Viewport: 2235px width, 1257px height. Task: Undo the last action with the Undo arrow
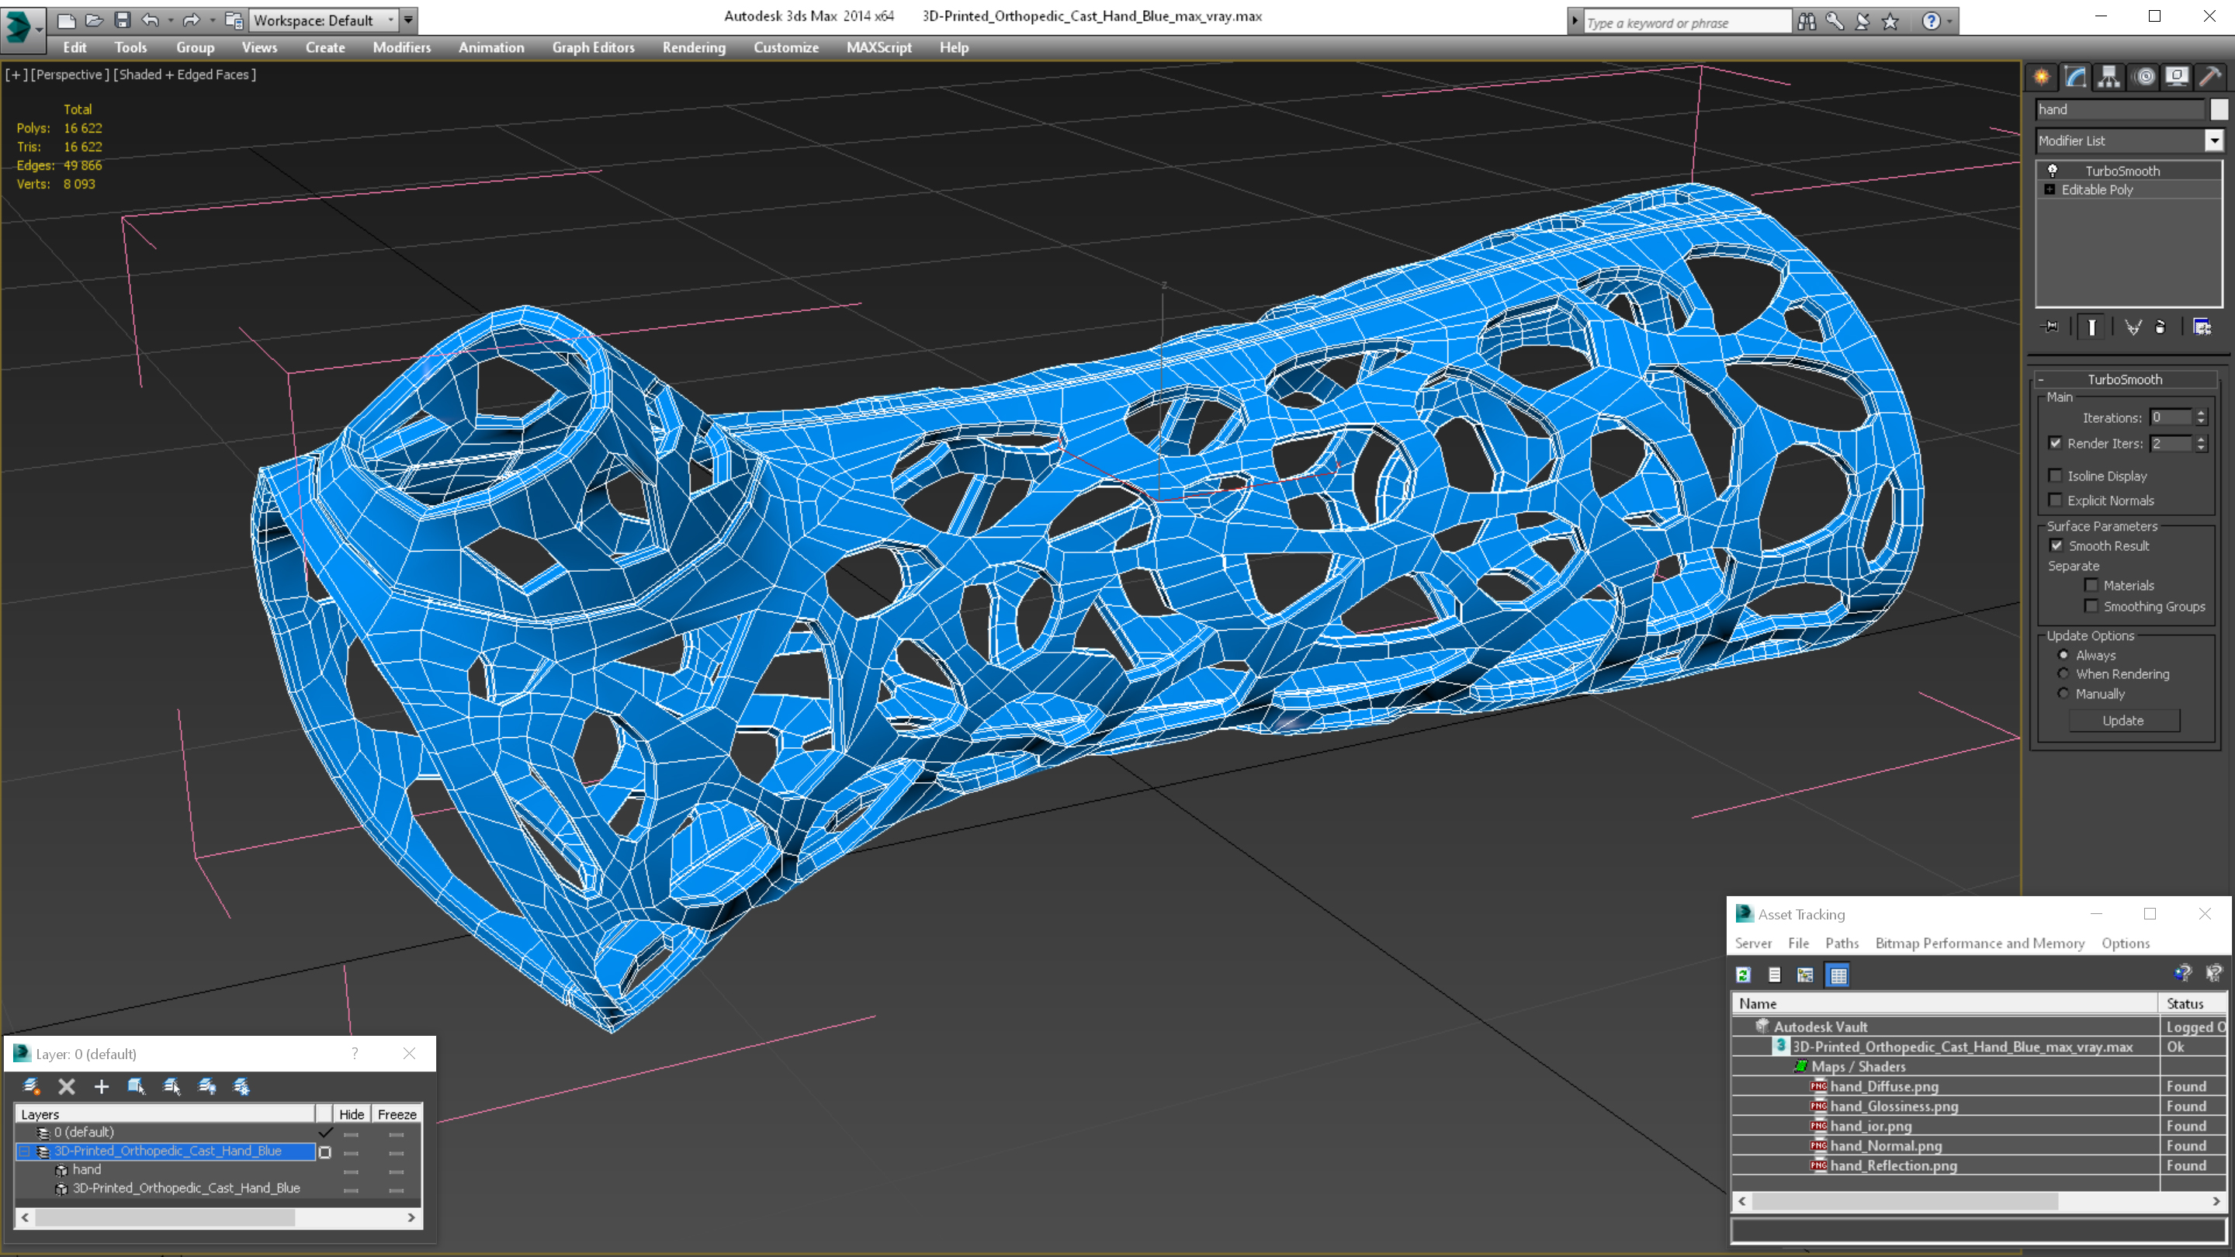pyautogui.click(x=150, y=20)
